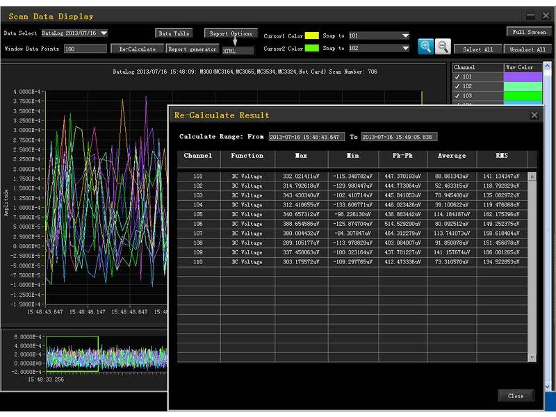
Task: Click the Data Table button
Action: pyautogui.click(x=173, y=33)
